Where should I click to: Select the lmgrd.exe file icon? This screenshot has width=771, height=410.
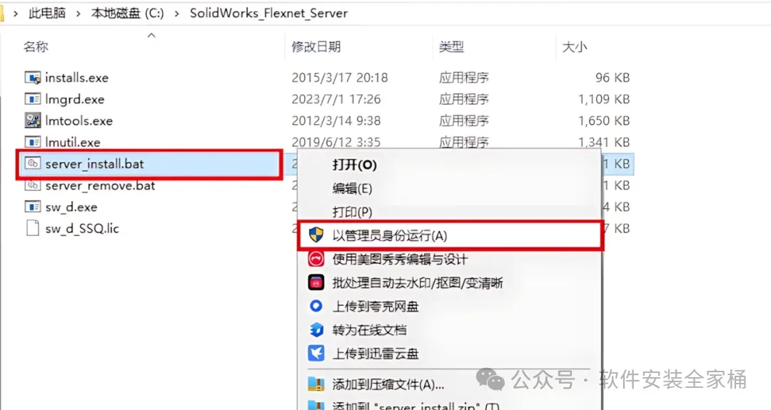coord(32,98)
